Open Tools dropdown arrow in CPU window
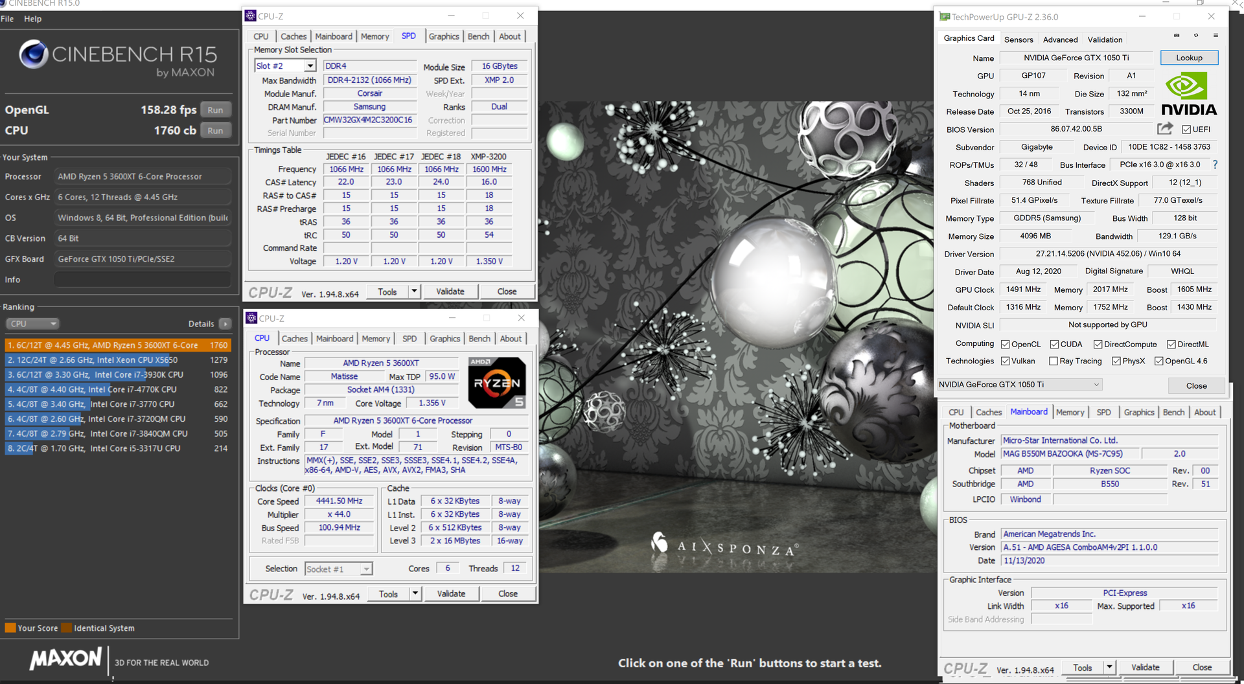The image size is (1244, 684). click(x=415, y=593)
